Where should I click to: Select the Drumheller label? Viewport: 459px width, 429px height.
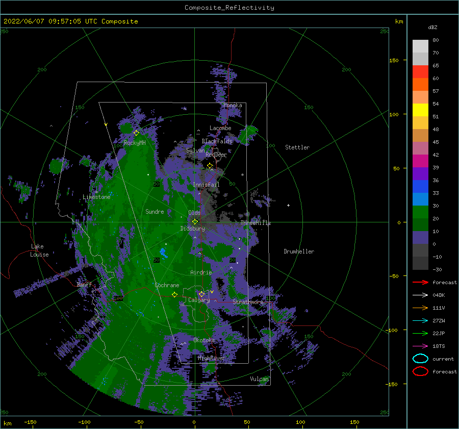point(299,251)
